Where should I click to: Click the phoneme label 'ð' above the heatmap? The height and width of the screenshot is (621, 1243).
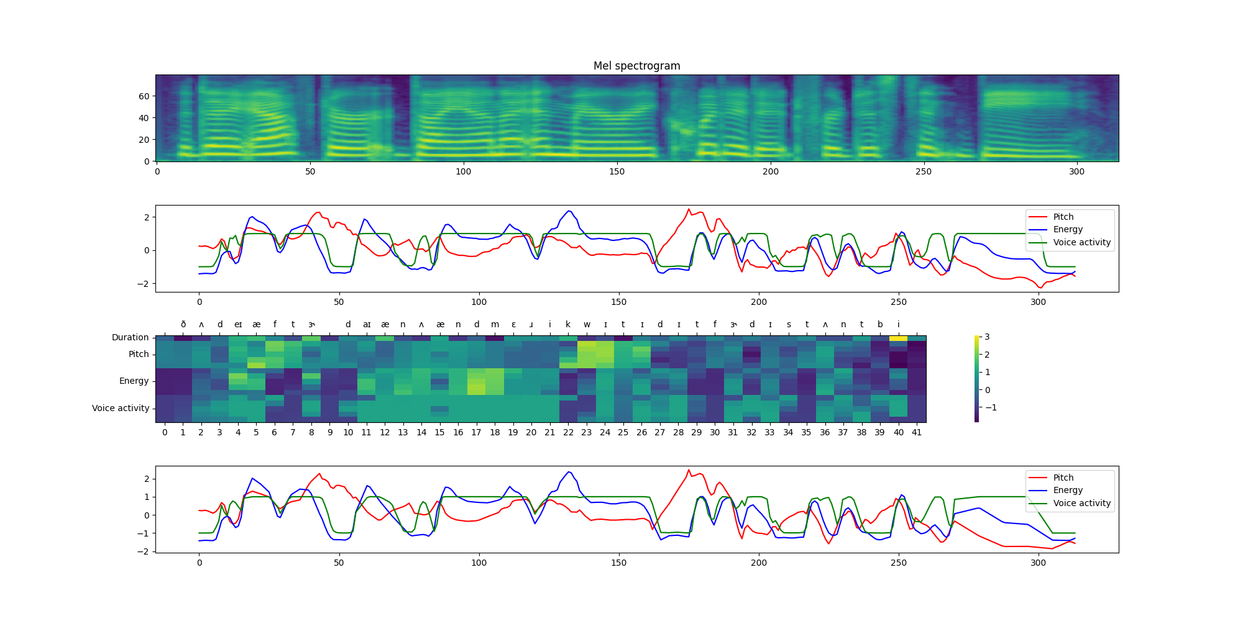tap(183, 324)
